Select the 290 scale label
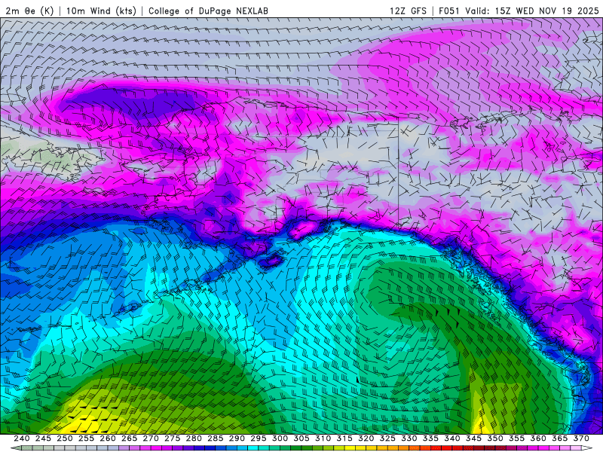This screenshot has width=603, height=452. point(237,438)
